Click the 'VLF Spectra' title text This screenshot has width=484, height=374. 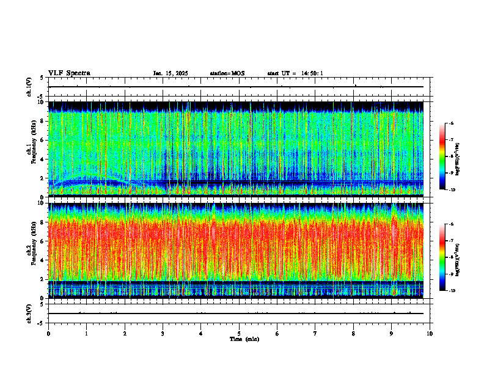point(69,73)
